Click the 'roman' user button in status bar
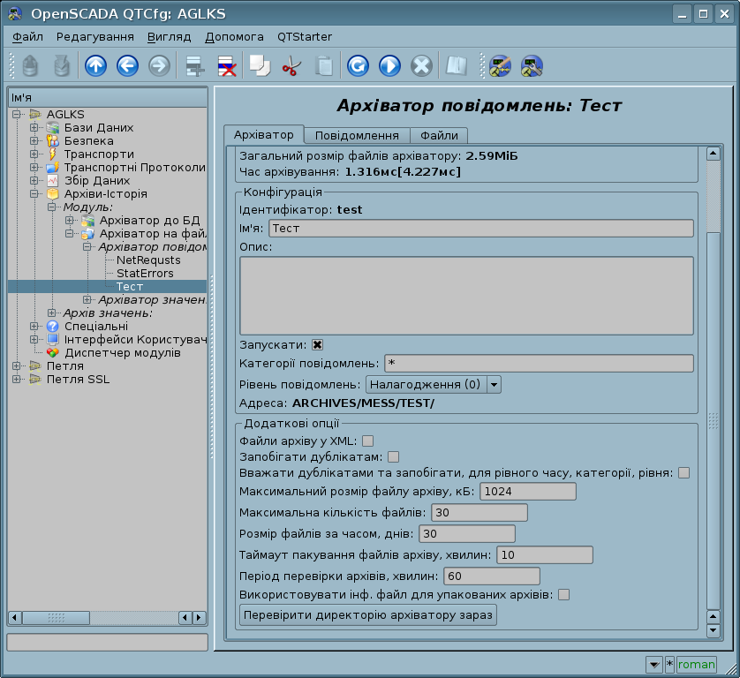The image size is (740, 678). [x=696, y=664]
